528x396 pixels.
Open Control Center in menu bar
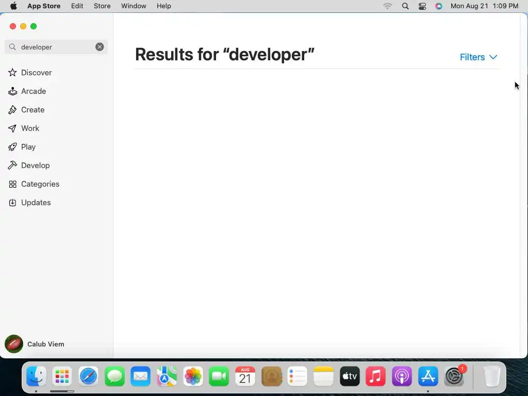tap(422, 6)
